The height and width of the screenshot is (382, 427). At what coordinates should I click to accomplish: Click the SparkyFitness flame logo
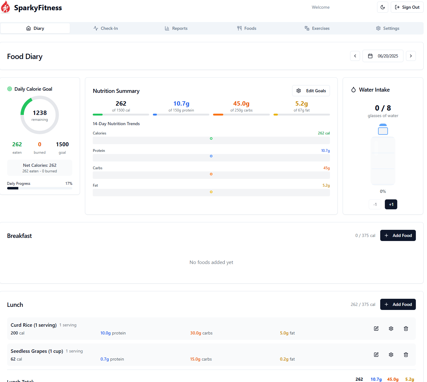[5, 7]
